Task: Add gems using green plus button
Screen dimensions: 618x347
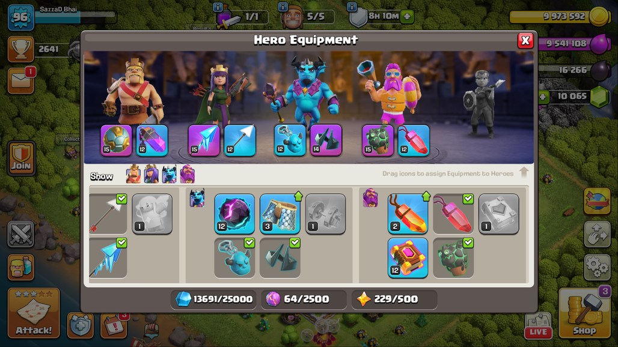Action: pyautogui.click(x=543, y=97)
